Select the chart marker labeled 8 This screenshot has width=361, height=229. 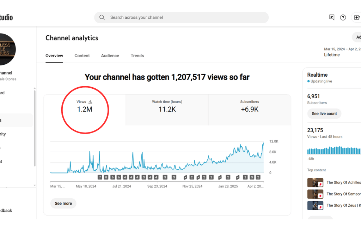click(106, 177)
